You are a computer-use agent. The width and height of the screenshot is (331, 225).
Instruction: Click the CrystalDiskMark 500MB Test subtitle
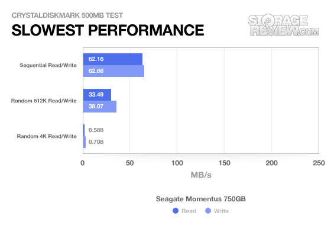67,15
